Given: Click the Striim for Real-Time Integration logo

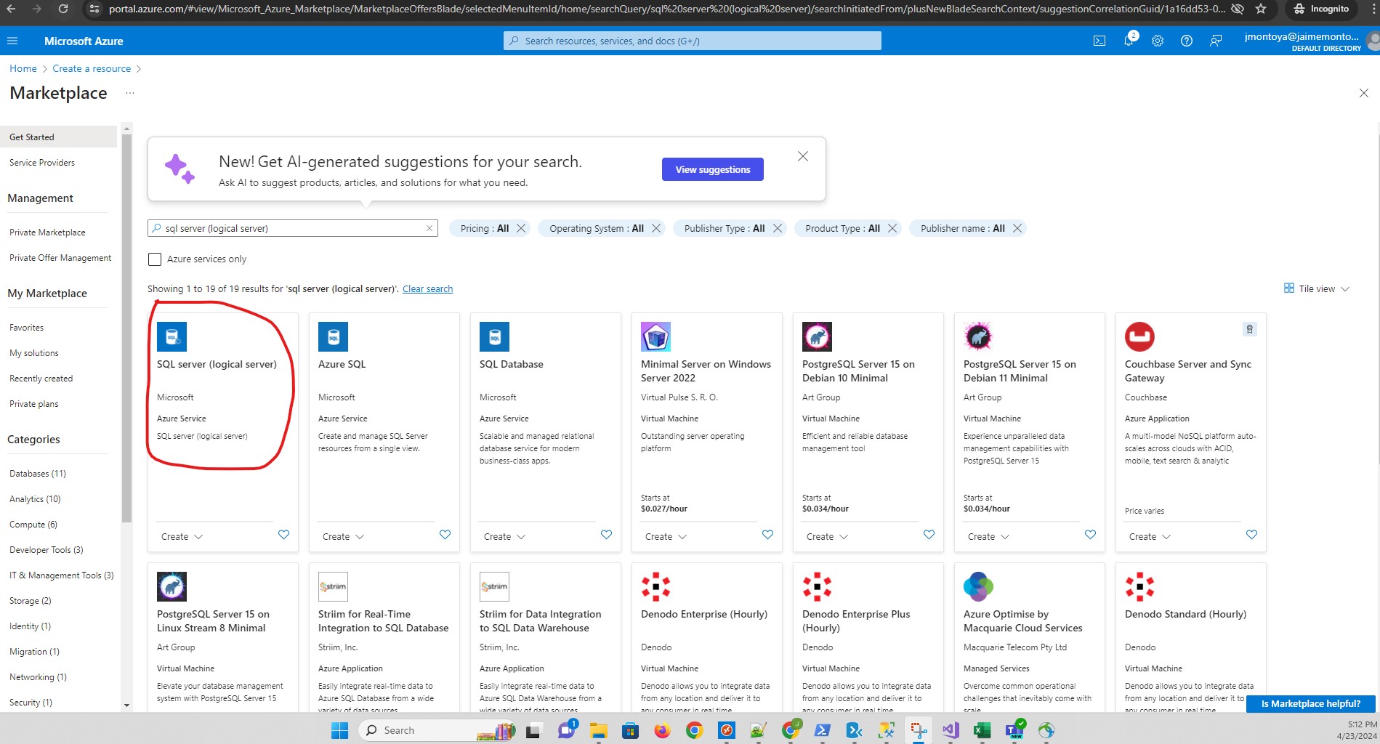Looking at the screenshot, I should click(333, 586).
